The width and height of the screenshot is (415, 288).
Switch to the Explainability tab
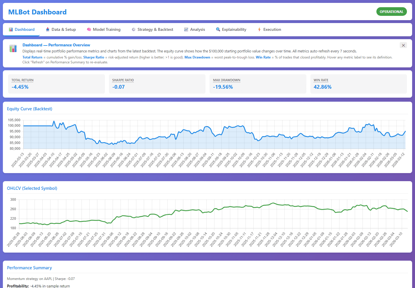[231, 29]
